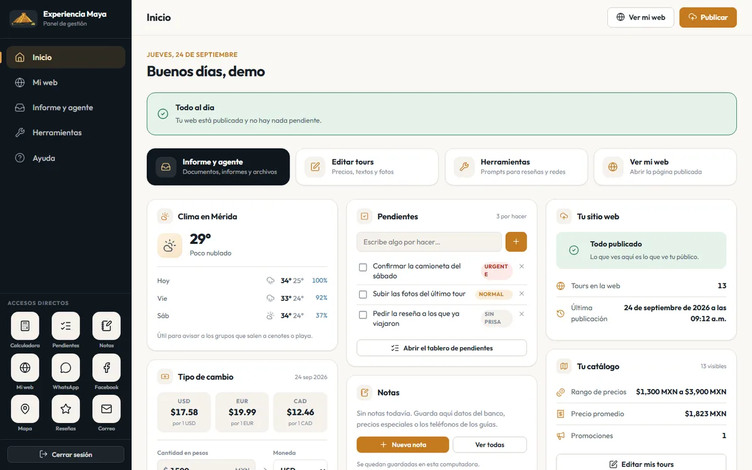Open the Ver mi web quick card
The width and height of the screenshot is (752, 470).
click(666, 167)
